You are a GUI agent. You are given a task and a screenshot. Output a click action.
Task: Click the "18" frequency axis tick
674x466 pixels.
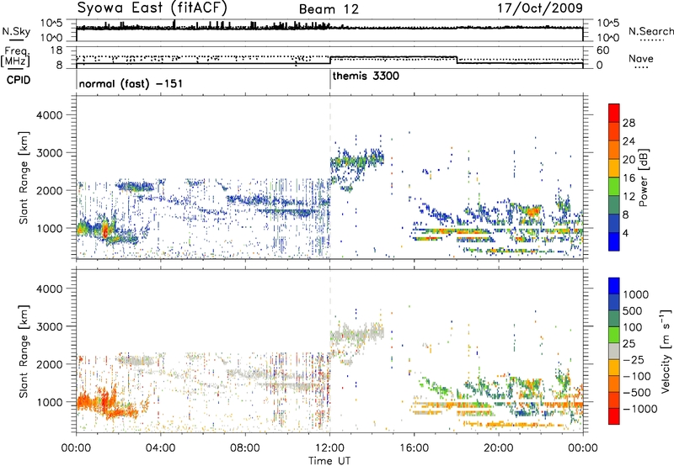56,50
